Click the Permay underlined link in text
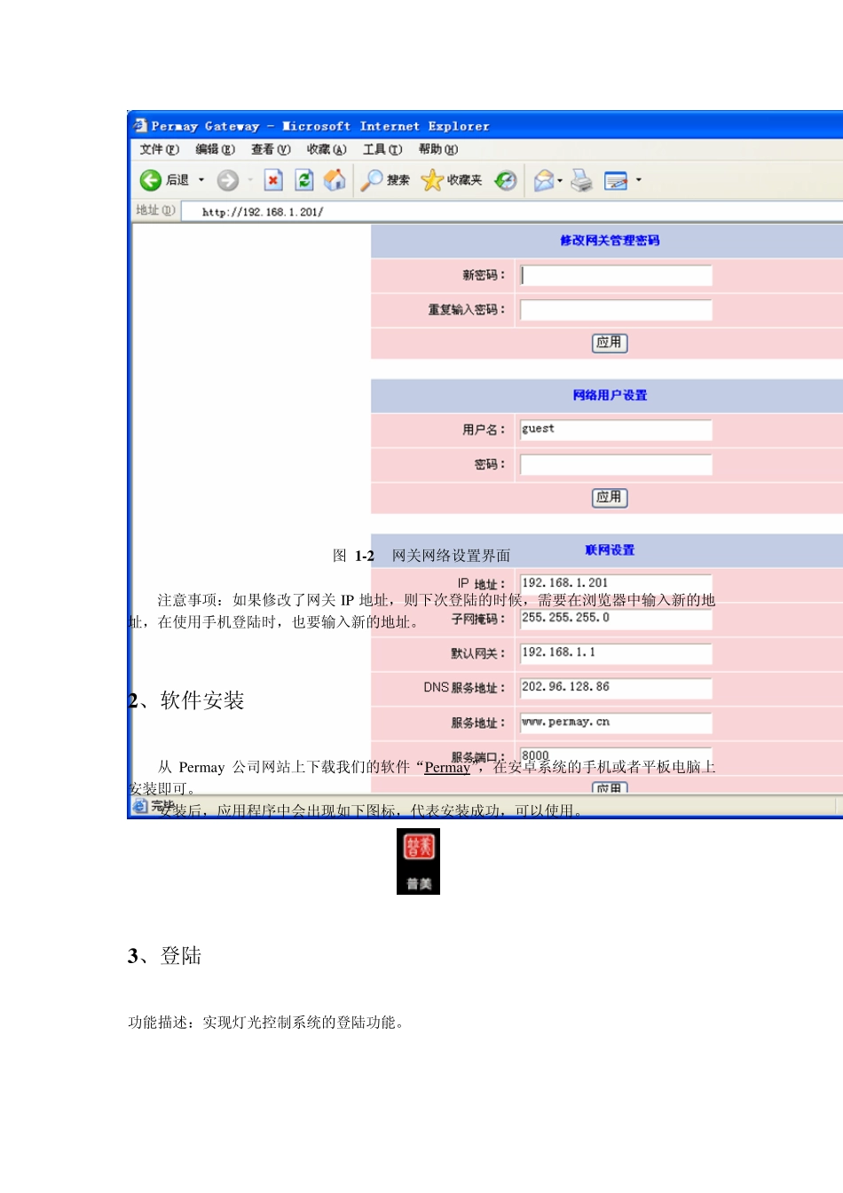This screenshot has height=1193, width=843. (447, 767)
